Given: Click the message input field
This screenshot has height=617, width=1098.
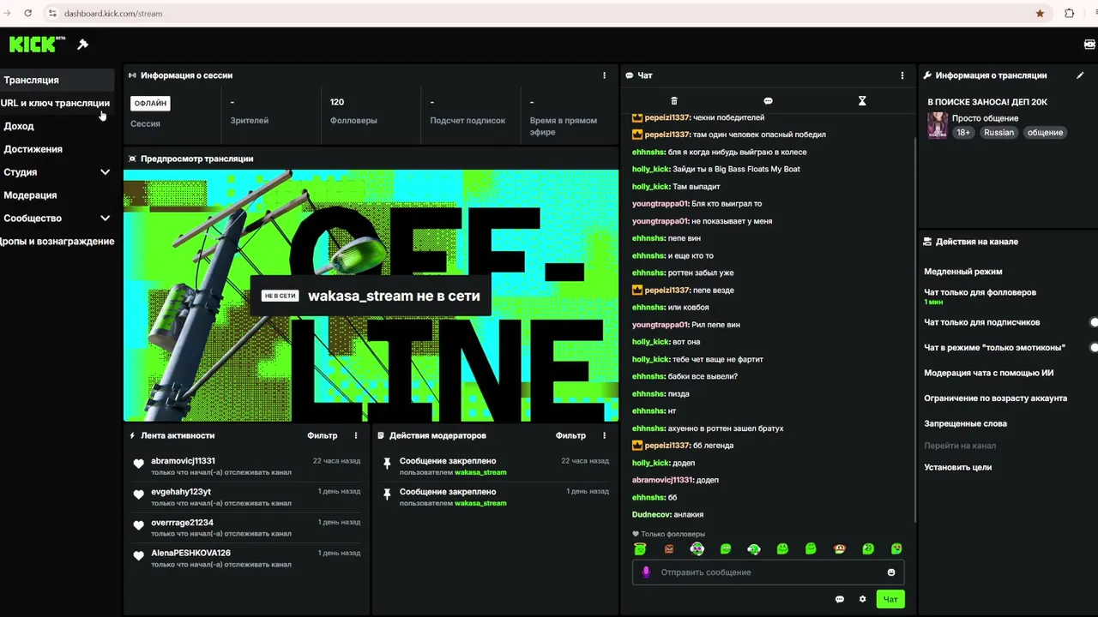Looking at the screenshot, I should (x=768, y=572).
